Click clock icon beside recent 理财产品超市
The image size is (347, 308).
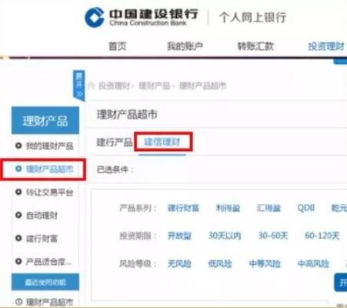18,302
